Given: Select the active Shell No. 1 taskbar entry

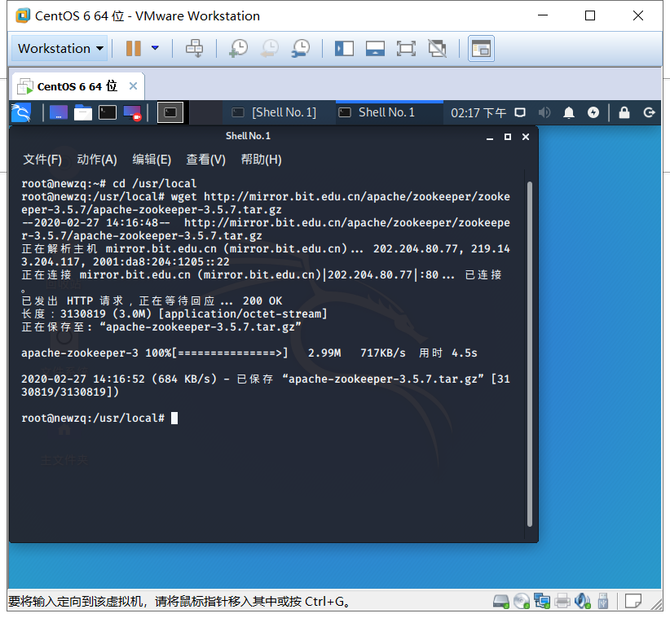Looking at the screenshot, I should 390,112.
